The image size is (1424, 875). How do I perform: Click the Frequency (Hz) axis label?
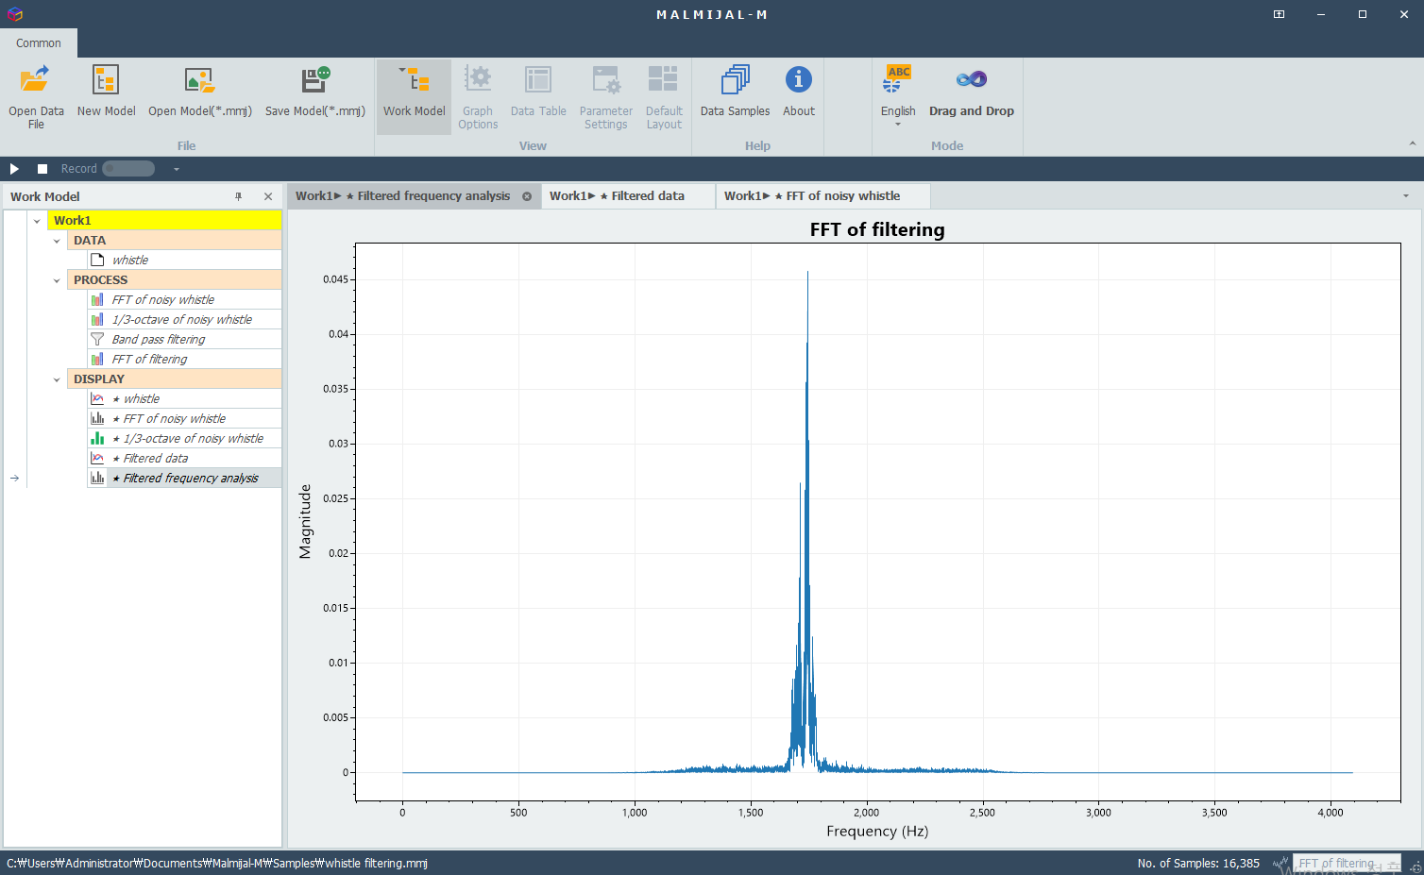(x=877, y=832)
